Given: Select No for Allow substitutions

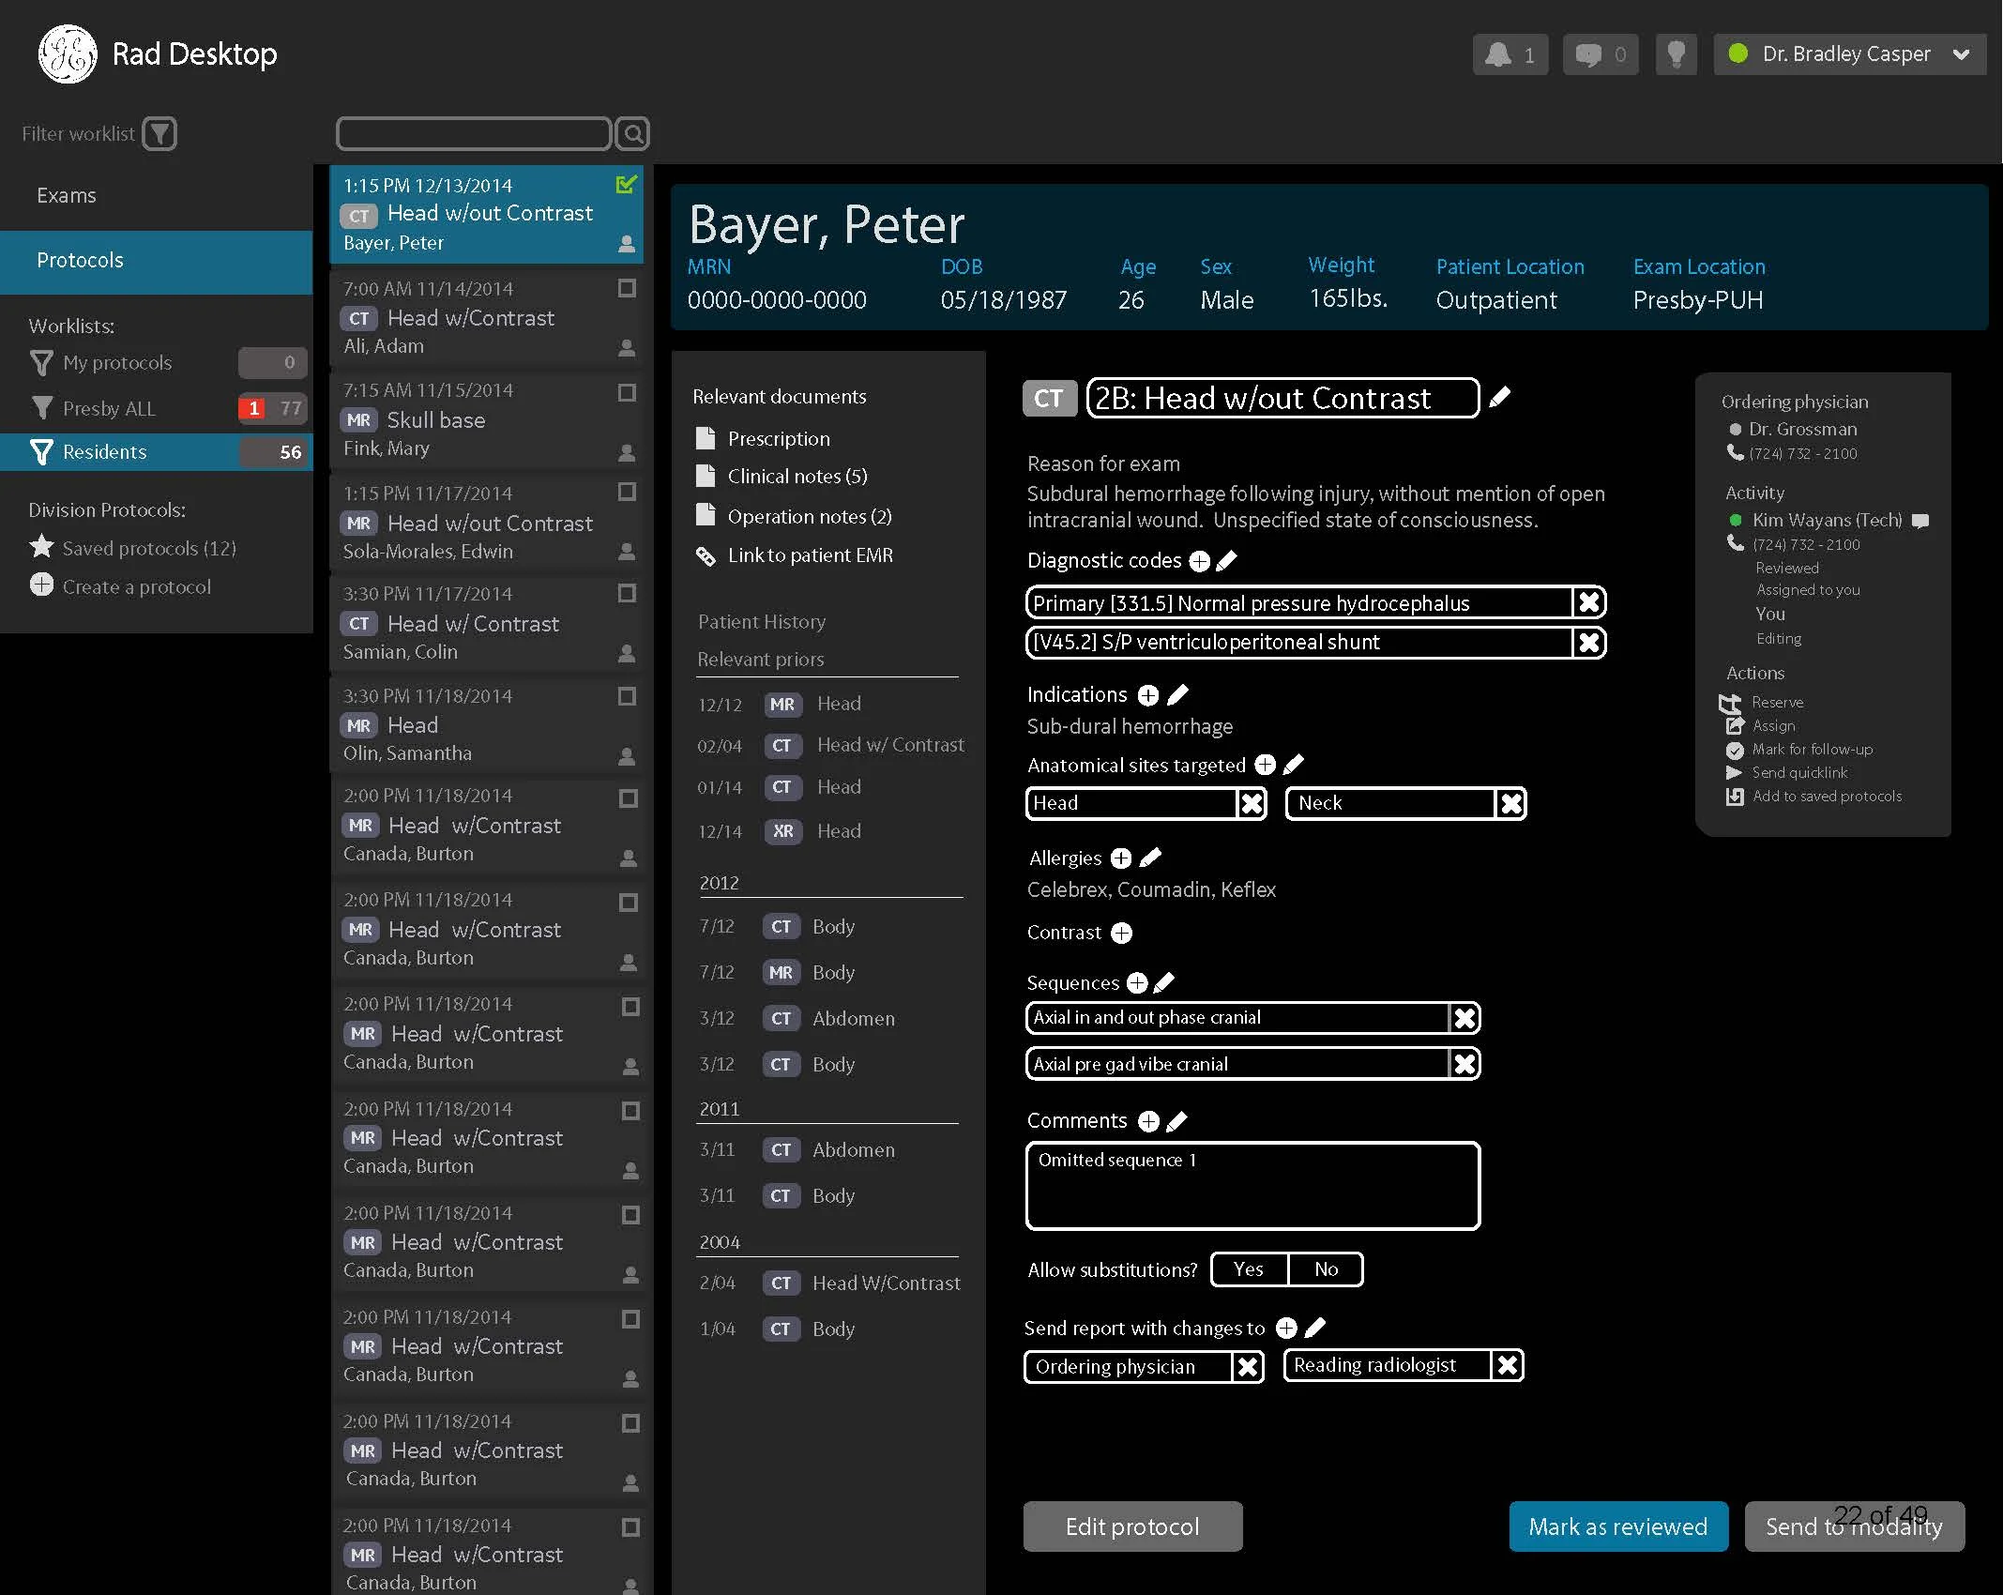Looking at the screenshot, I should click(x=1326, y=1269).
